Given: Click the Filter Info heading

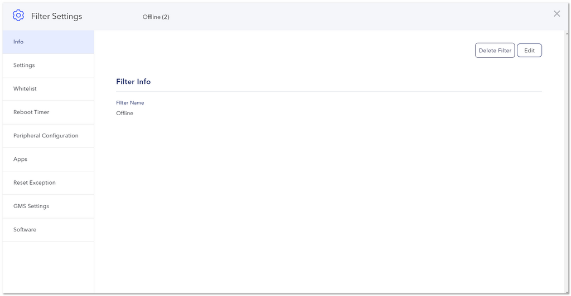Looking at the screenshot, I should coord(133,82).
